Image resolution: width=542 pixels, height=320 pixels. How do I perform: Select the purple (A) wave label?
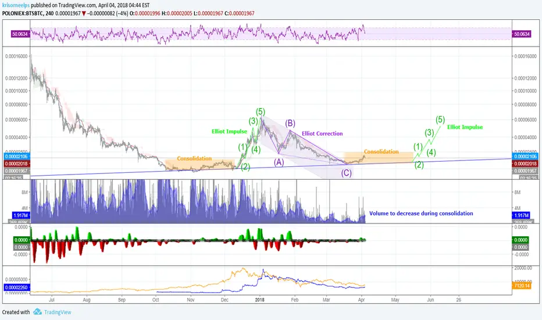coord(279,162)
